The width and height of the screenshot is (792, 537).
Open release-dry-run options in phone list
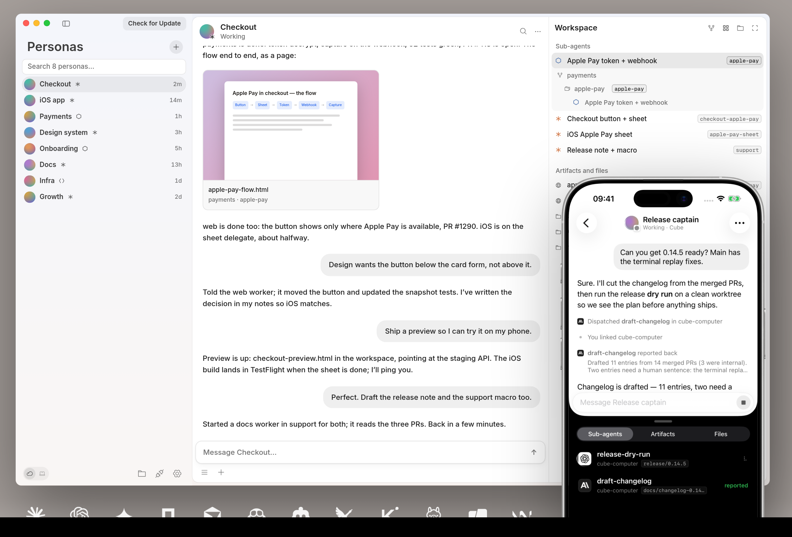coord(745,459)
